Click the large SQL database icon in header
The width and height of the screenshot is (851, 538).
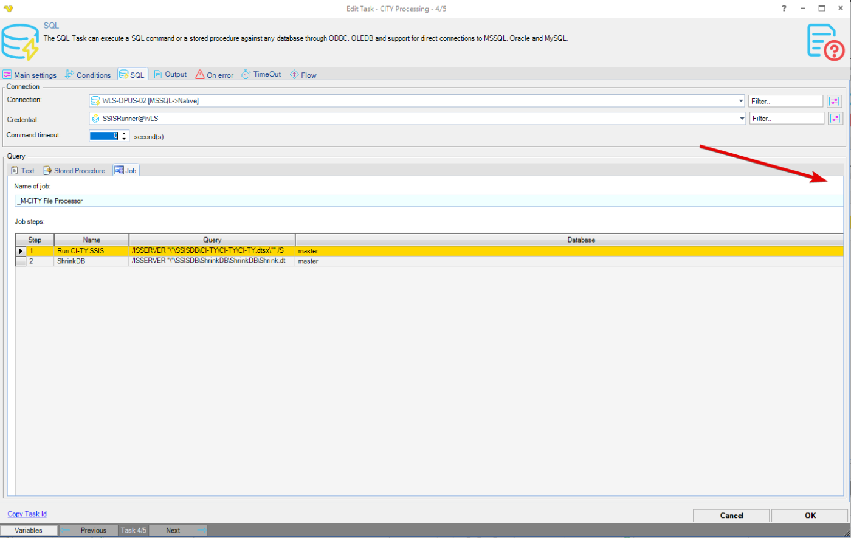20,42
